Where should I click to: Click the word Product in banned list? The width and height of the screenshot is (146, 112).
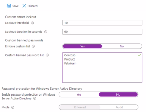[x=69, y=59]
